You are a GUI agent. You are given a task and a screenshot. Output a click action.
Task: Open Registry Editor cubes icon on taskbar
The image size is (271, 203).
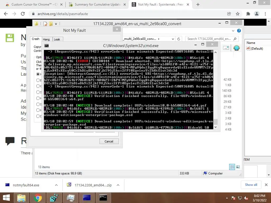54,198
